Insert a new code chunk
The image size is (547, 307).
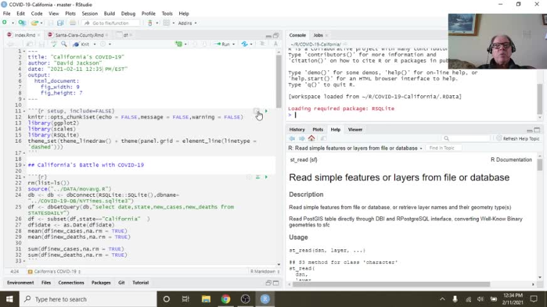coord(179,44)
